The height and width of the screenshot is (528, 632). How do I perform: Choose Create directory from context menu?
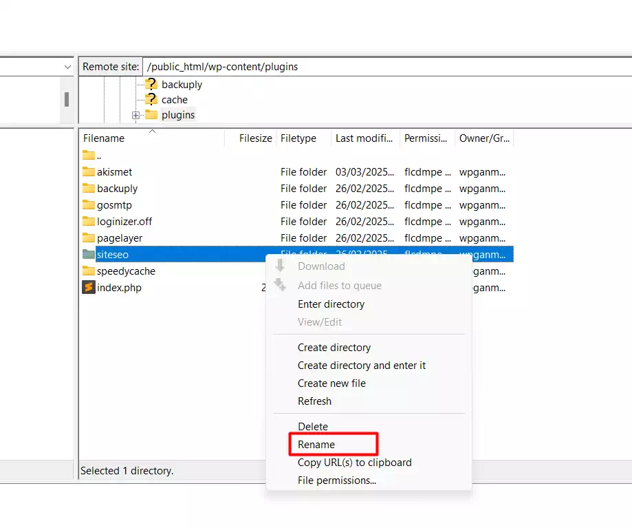point(334,347)
